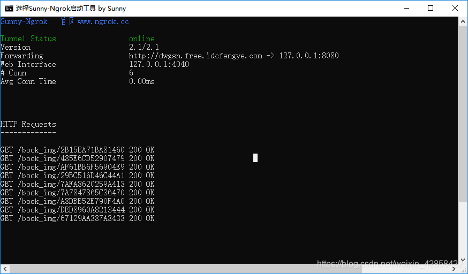The width and height of the screenshot is (468, 274).
Task: Click the Forwarding label
Action: [22, 56]
